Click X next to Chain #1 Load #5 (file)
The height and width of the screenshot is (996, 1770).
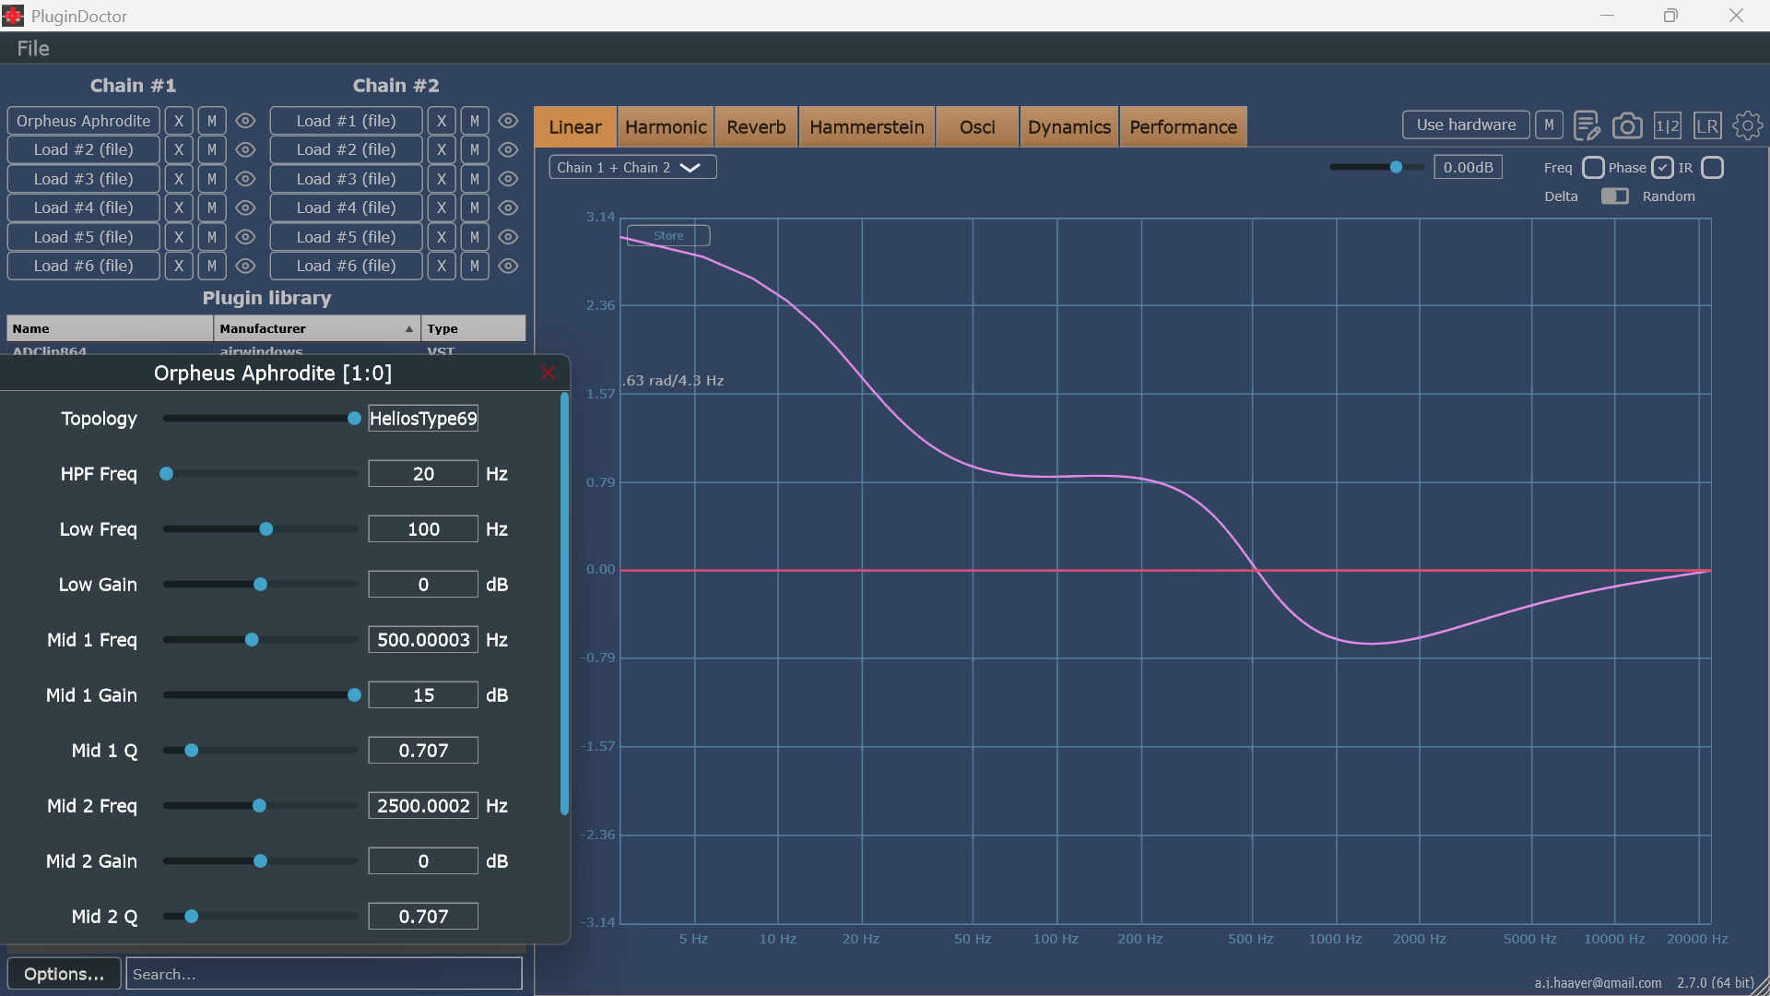pyautogui.click(x=179, y=237)
